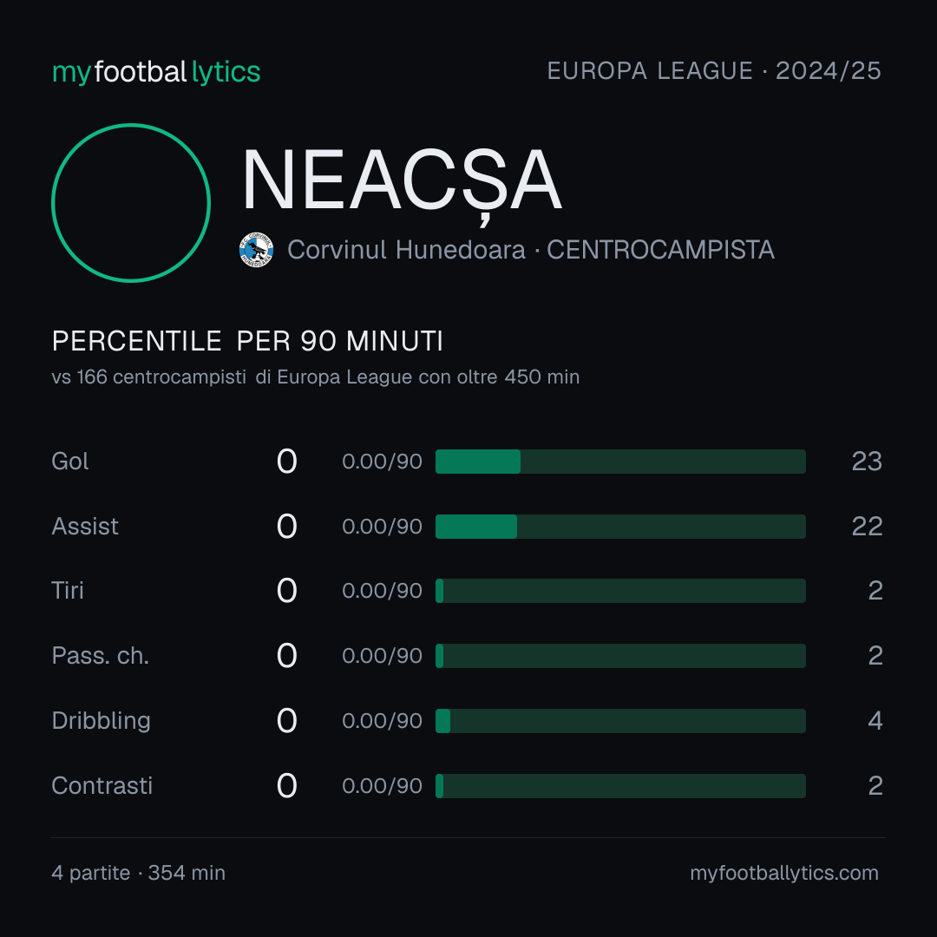The image size is (937, 937).
Task: Click the Gol percentile value 23
Action: point(867,462)
